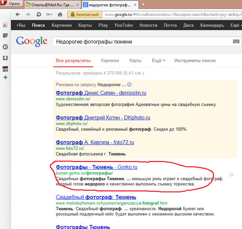The height and width of the screenshot is (229, 242).
Task: Open Карты in the black Google bar
Action: click(85, 25)
